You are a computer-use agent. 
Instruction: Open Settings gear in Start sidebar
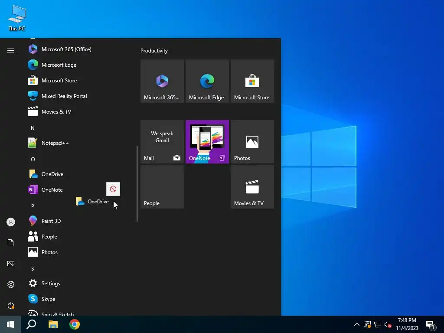point(11,284)
